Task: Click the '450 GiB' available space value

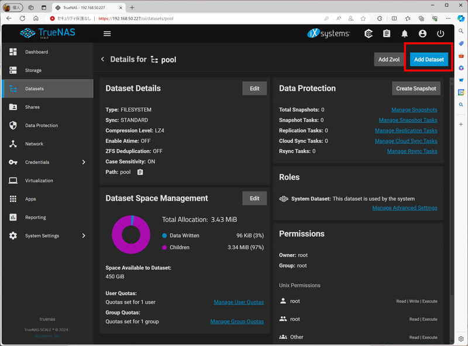Action: (x=115, y=277)
